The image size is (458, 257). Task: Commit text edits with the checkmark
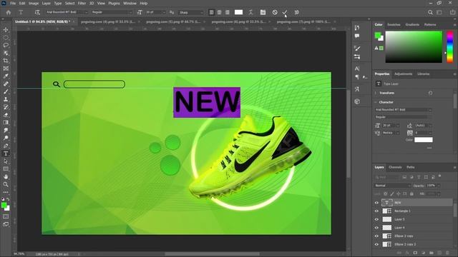point(285,12)
